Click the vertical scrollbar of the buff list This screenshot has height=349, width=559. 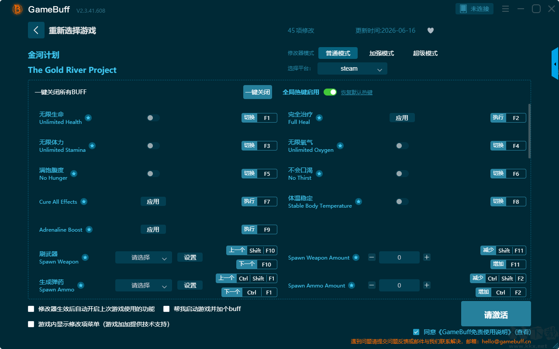[530, 131]
